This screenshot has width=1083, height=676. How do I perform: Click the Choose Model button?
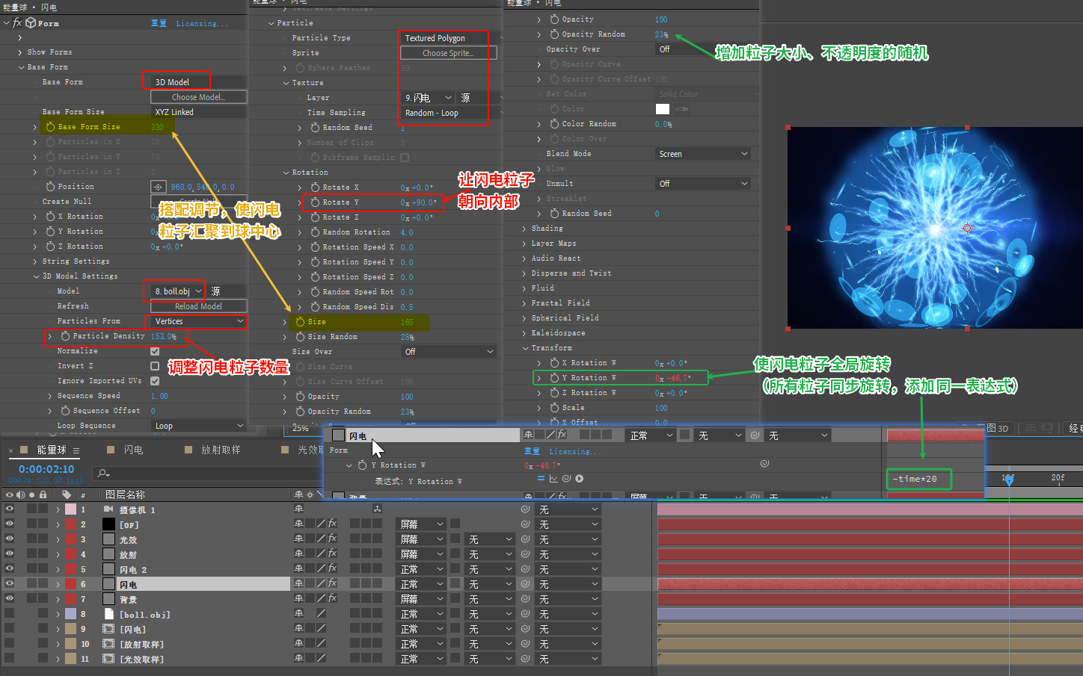point(198,97)
